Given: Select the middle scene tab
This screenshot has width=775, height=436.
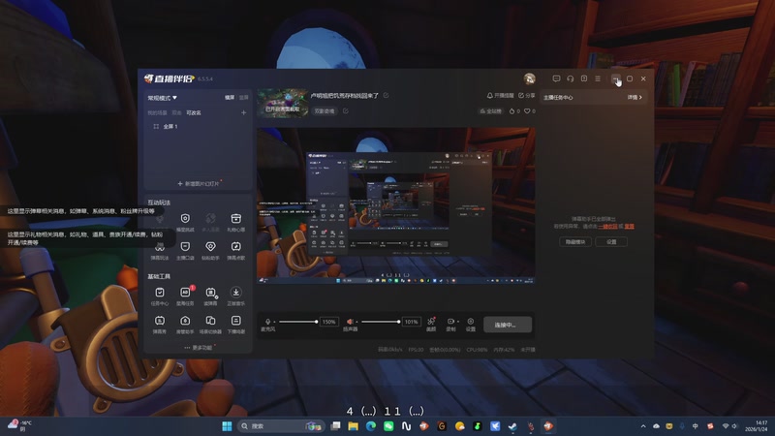Looking at the screenshot, I should pyautogui.click(x=177, y=112).
